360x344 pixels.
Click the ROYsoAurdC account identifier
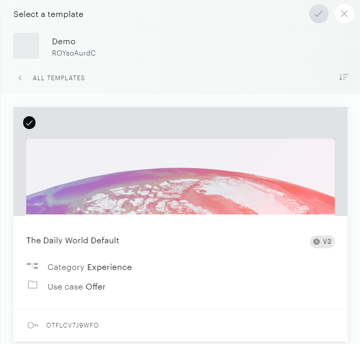point(74,53)
